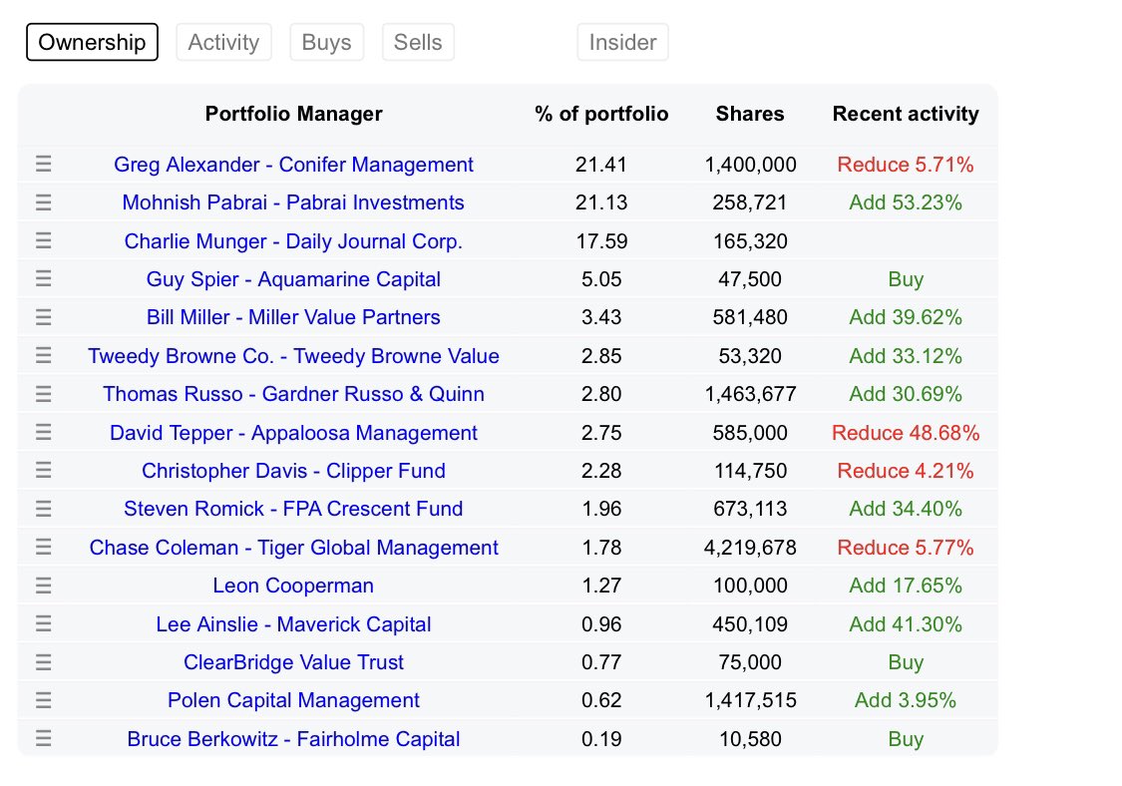Open the menu icon for Tweedy Browne row
The height and width of the screenshot is (786, 1122).
[x=44, y=355]
